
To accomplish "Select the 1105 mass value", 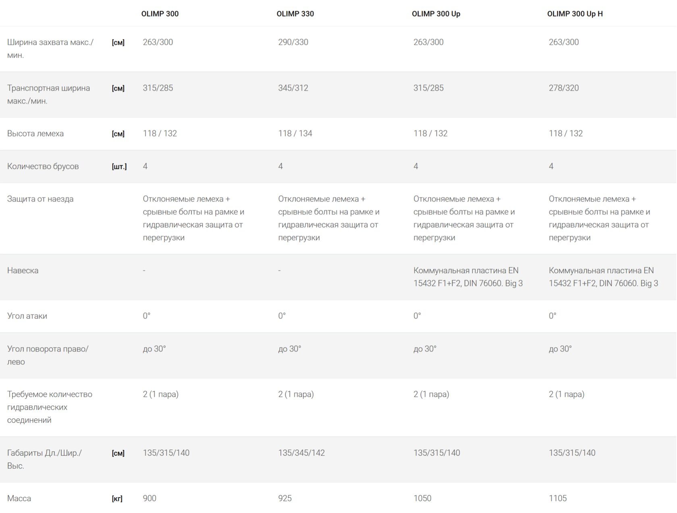I will point(557,498).
